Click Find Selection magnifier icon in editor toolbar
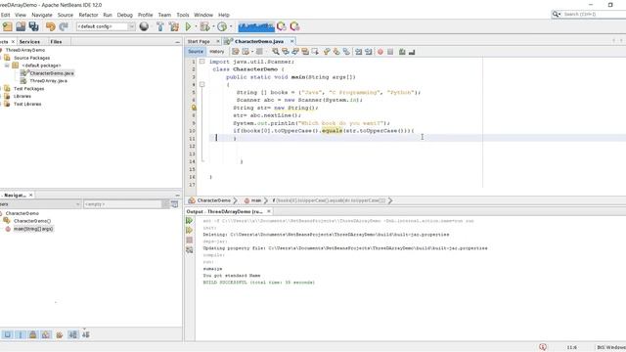The image size is (626, 352). pos(276,52)
